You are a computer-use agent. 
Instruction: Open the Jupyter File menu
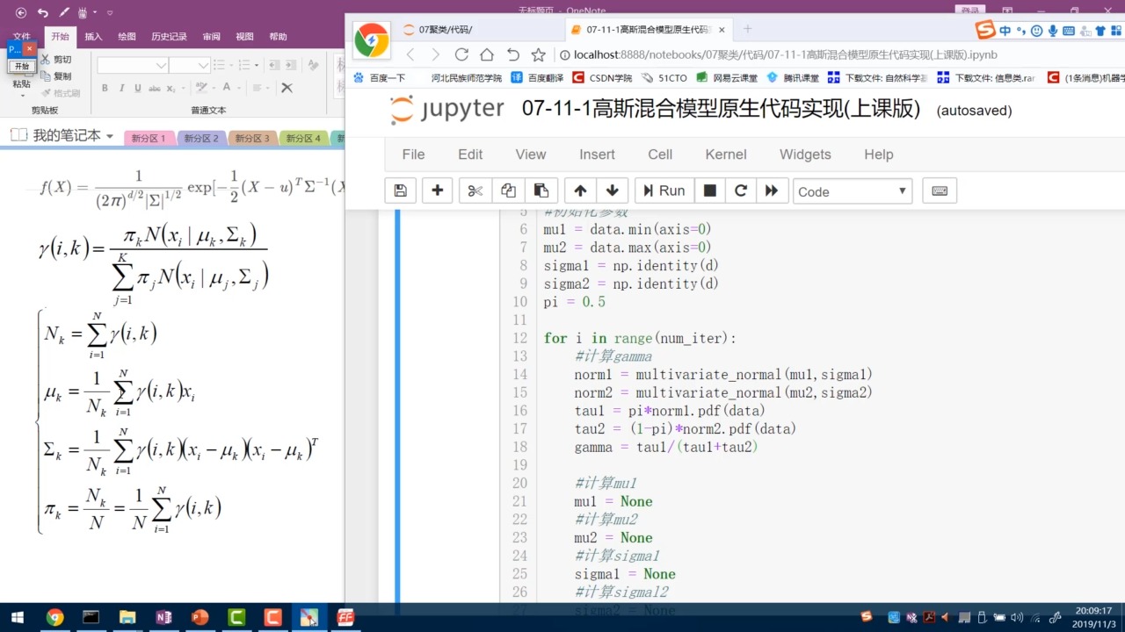click(413, 154)
